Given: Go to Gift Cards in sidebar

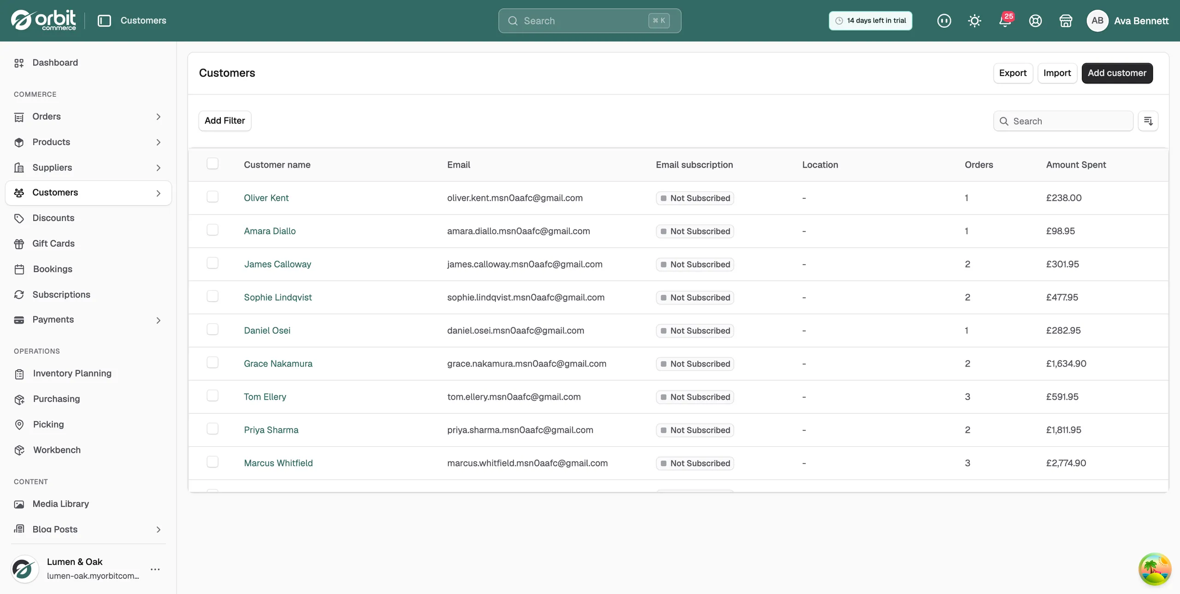Looking at the screenshot, I should pyautogui.click(x=88, y=244).
